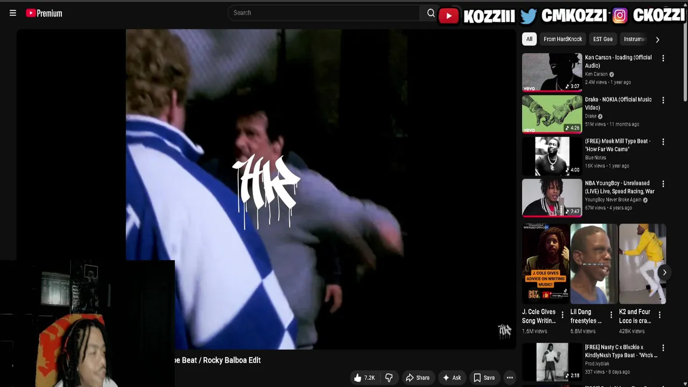The width and height of the screenshot is (688, 387).
Task: Open options menu for Meek Mill beat
Action: 663,142
